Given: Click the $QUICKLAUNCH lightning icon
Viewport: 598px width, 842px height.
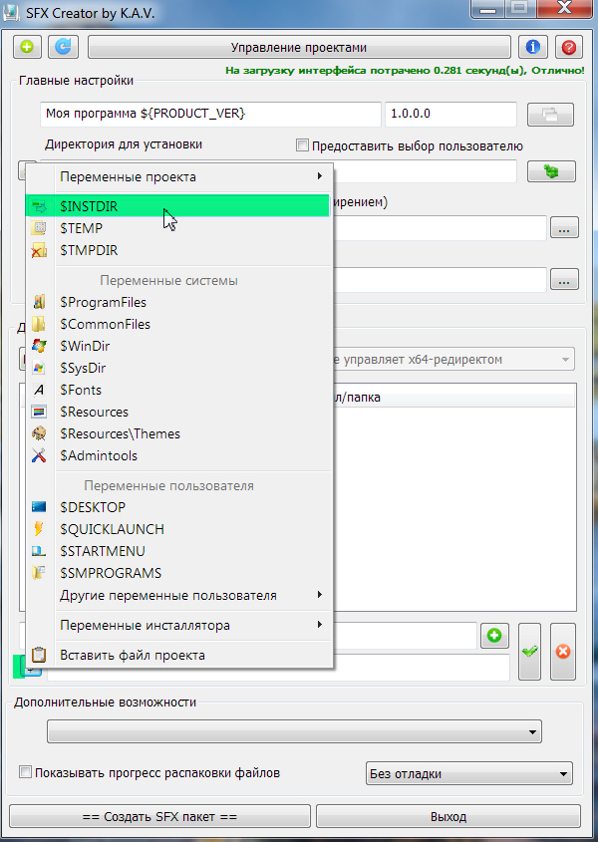Looking at the screenshot, I should [39, 529].
